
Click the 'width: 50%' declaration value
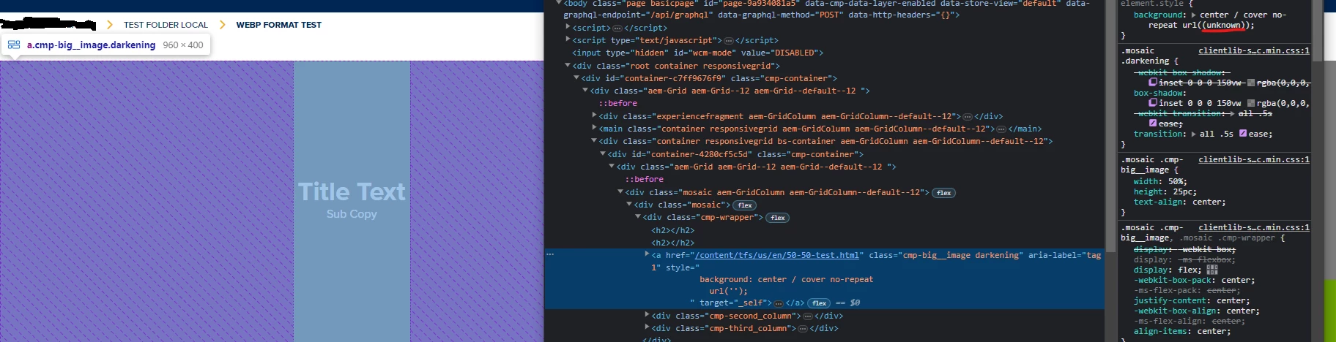[1178, 181]
